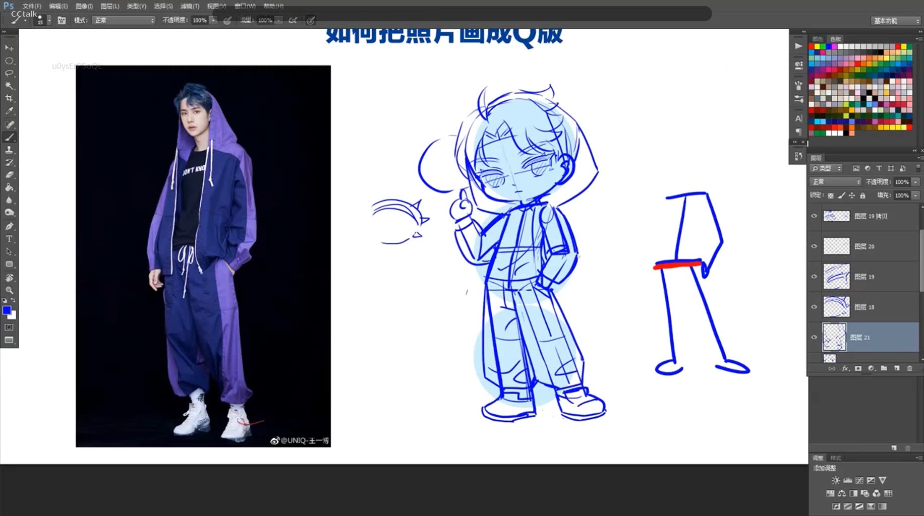
Task: Select the Lasso tool
Action: coord(9,73)
